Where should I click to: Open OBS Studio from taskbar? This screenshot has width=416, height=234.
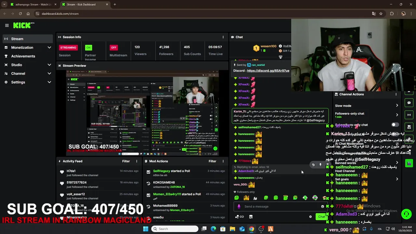(261, 229)
